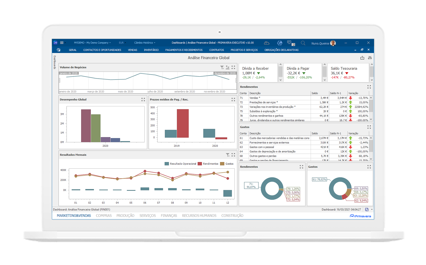426x265 pixels.
Task: Click down arrow beside Saldo Tesouraria card
Action: point(372,80)
